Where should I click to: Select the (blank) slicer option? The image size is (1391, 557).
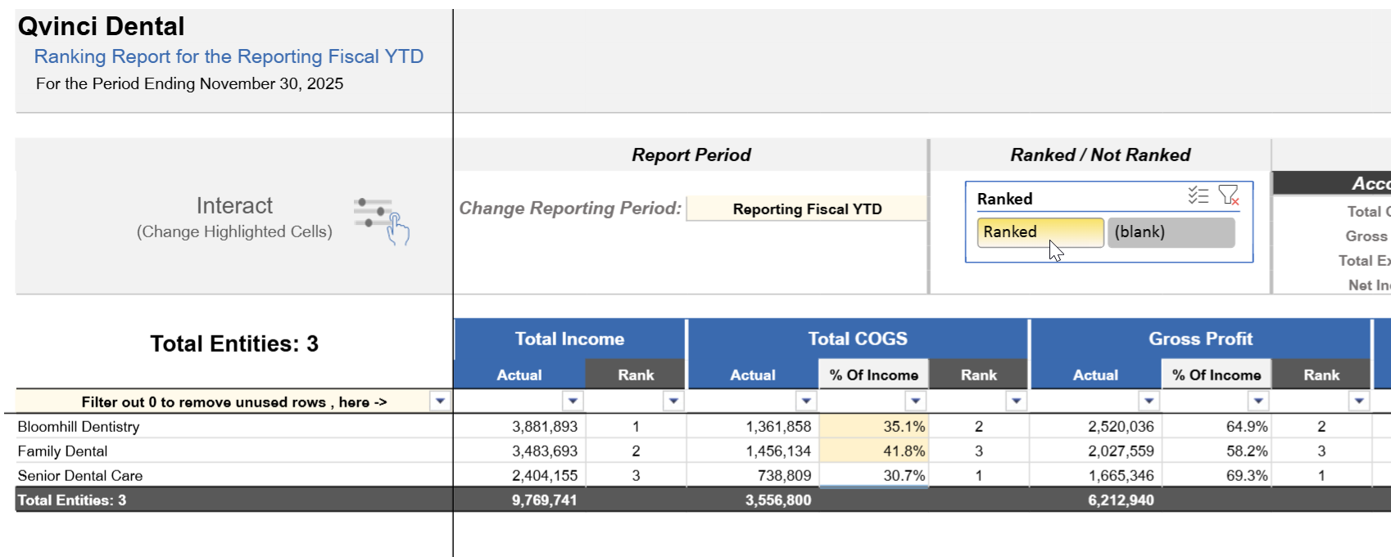(1170, 232)
